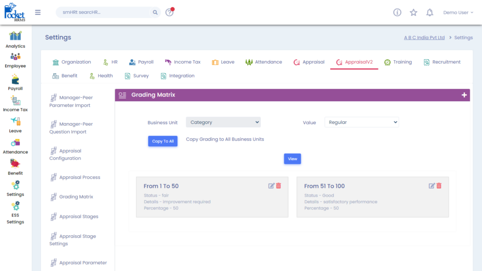Open the Recruitment settings tab
The width and height of the screenshot is (482, 271).
(x=442, y=62)
